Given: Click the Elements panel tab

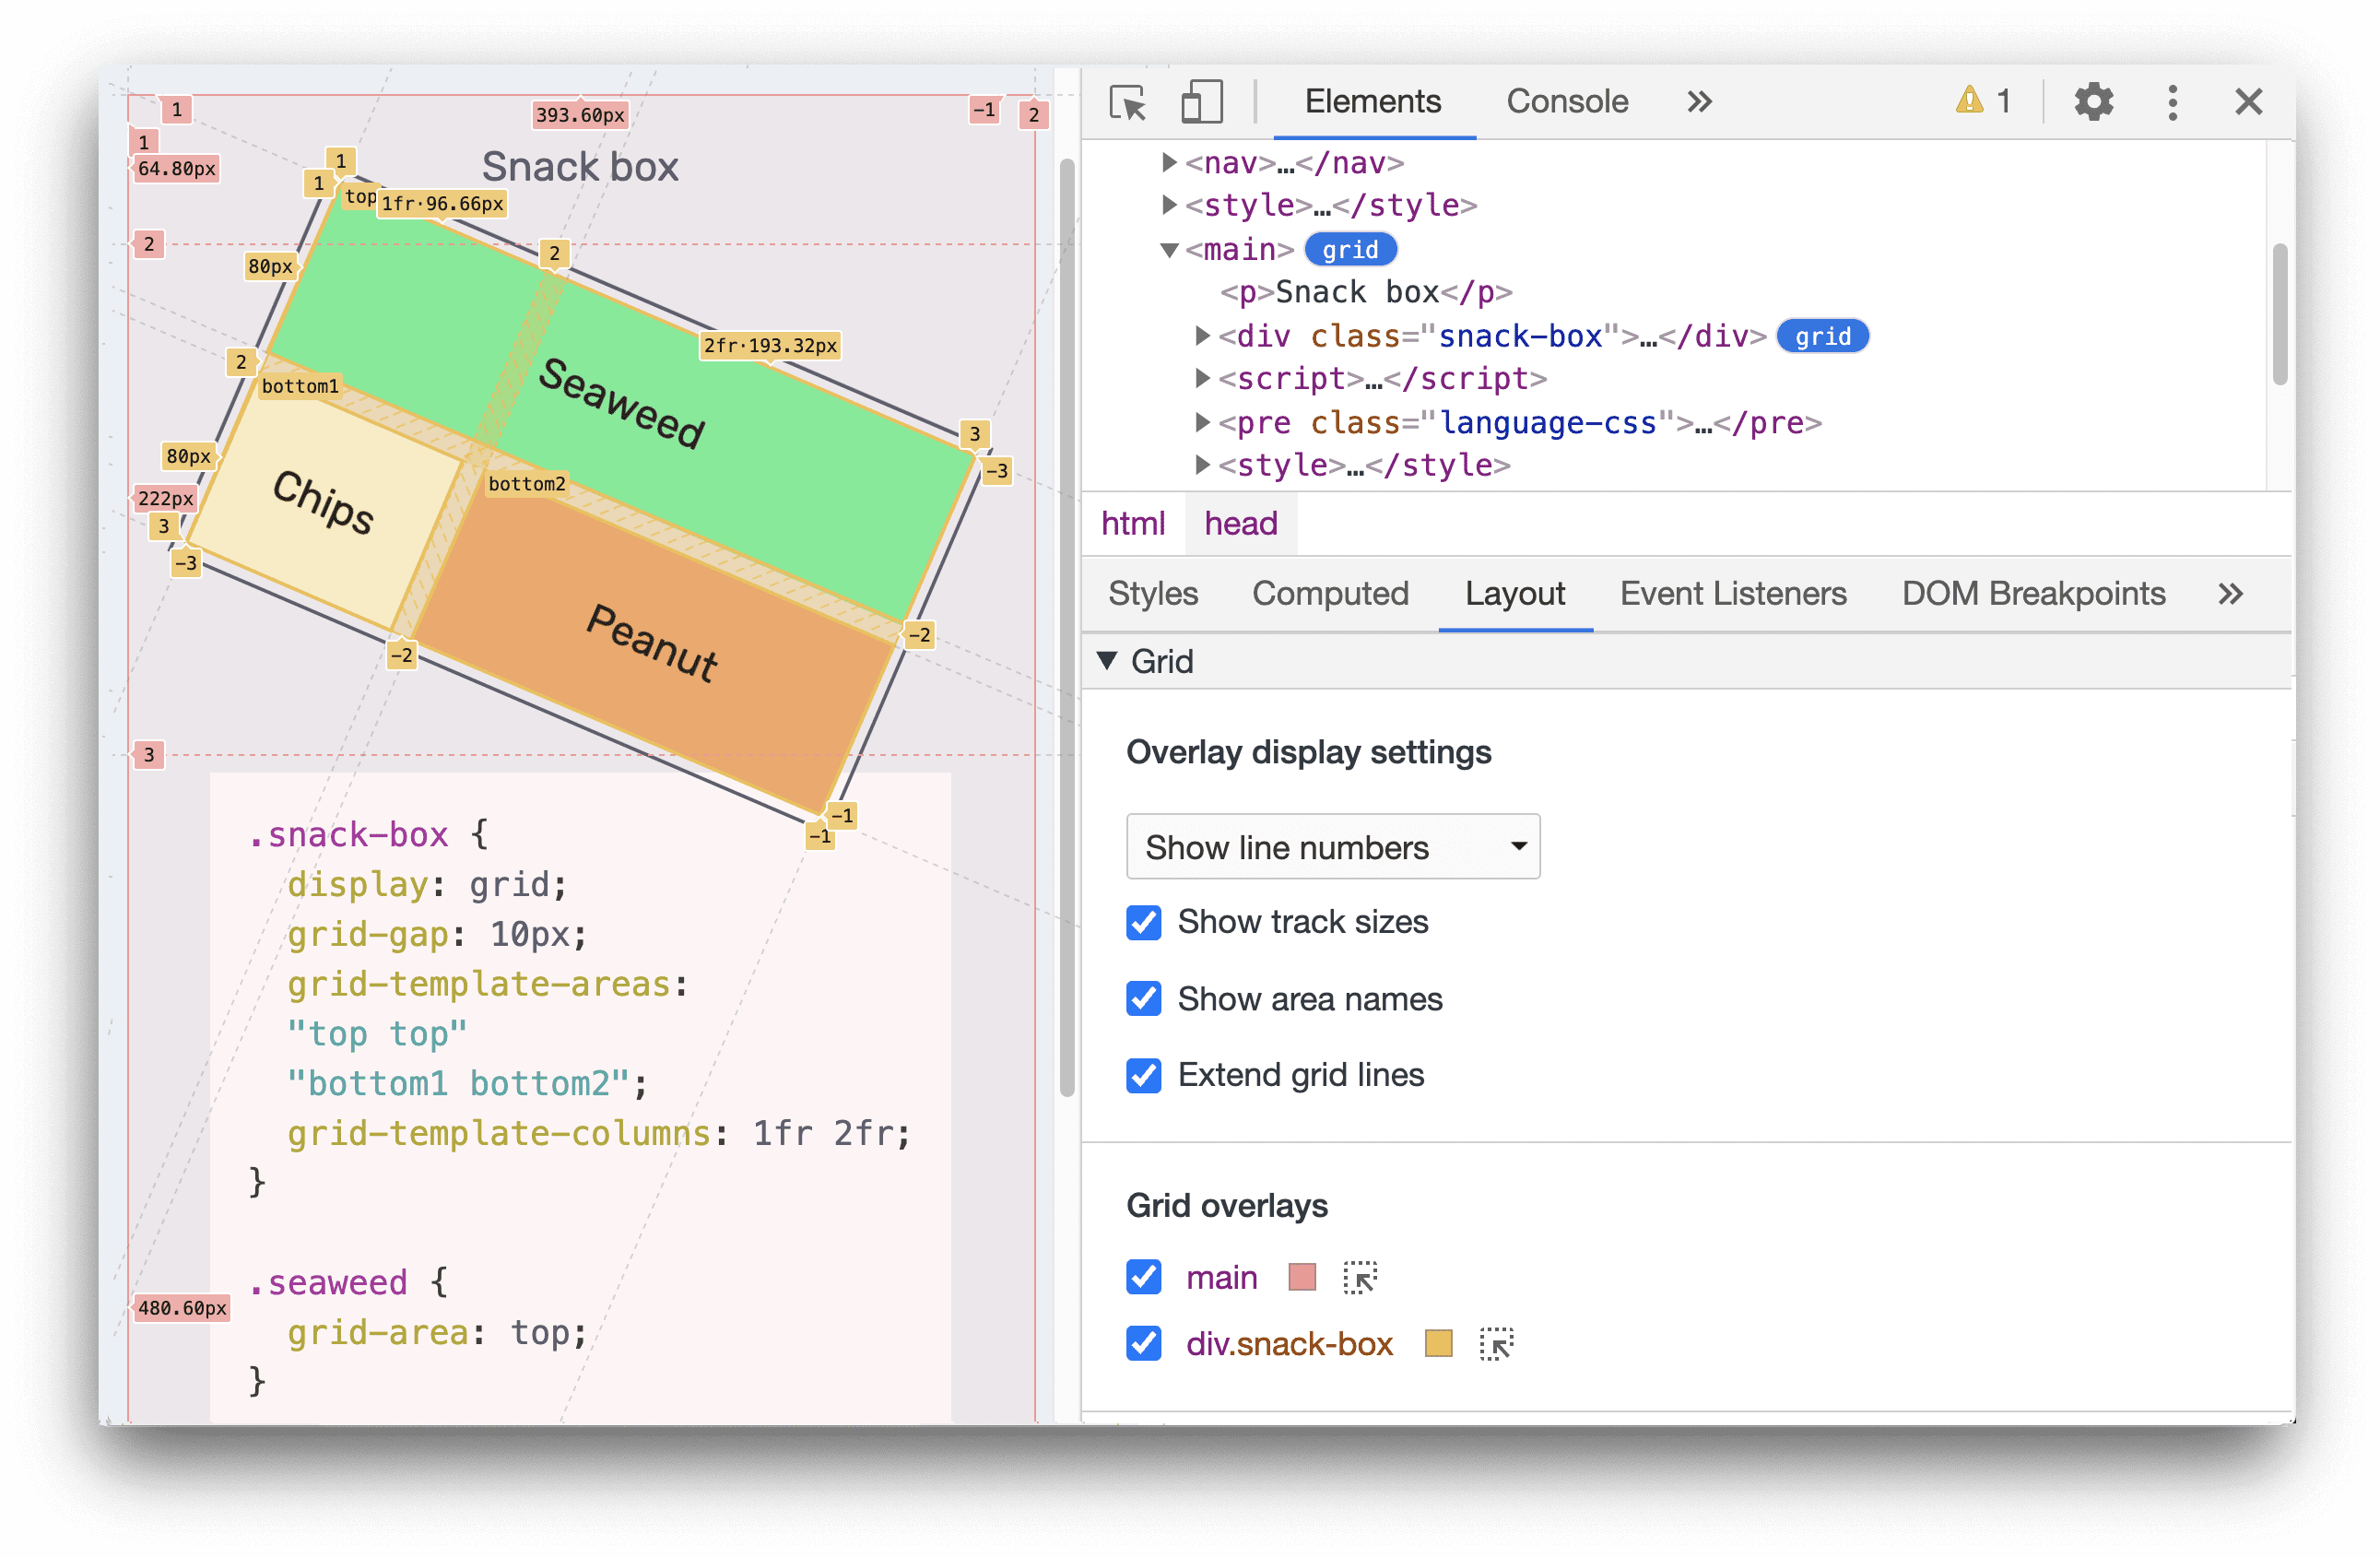Looking at the screenshot, I should pos(1373,100).
